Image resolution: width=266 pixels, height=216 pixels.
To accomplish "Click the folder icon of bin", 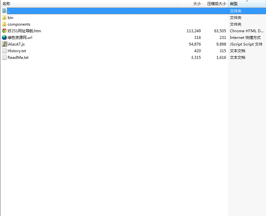I will point(4,17).
